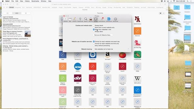Open Find & Register for Races reading list item
This screenshot has width=194, height=109.
17,41
